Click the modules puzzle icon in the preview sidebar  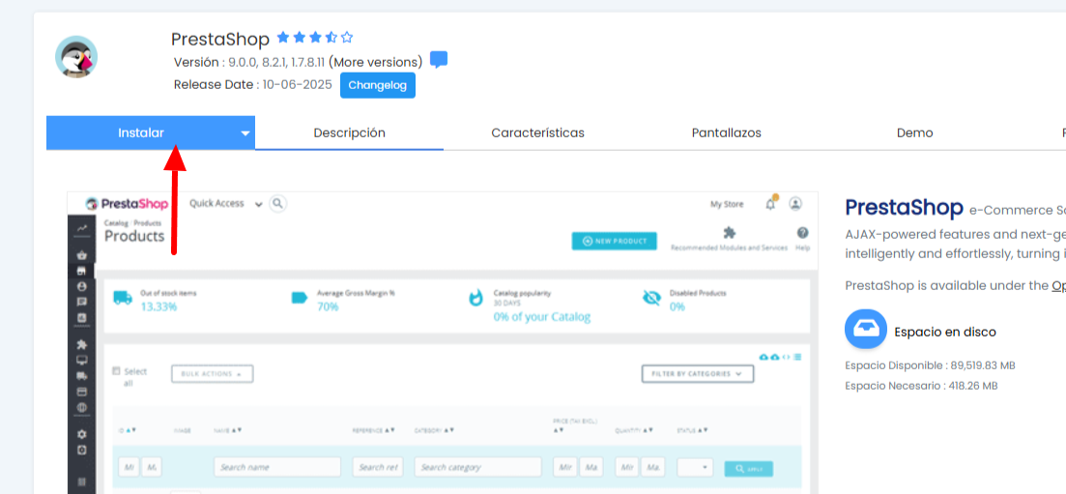(x=82, y=344)
